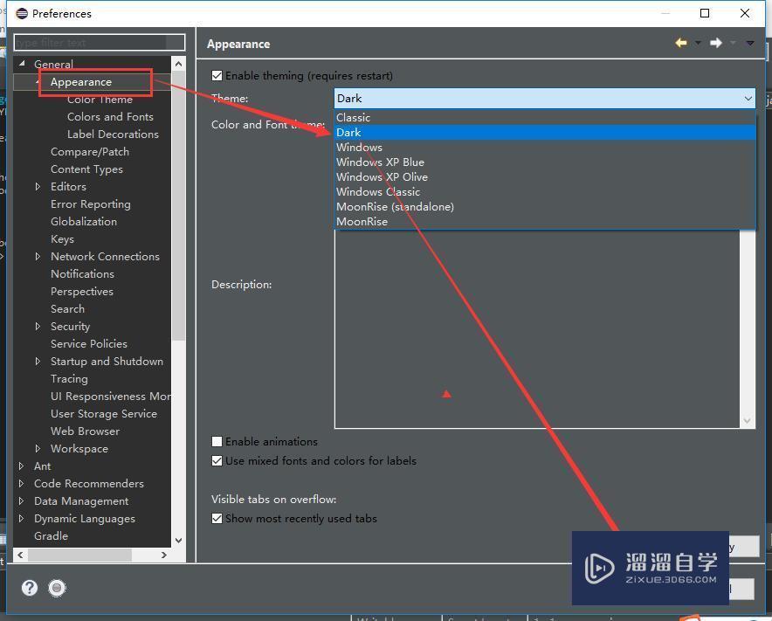This screenshot has height=621, width=772.
Task: Open UI Responsiveness Monitoring page
Action: 111,397
